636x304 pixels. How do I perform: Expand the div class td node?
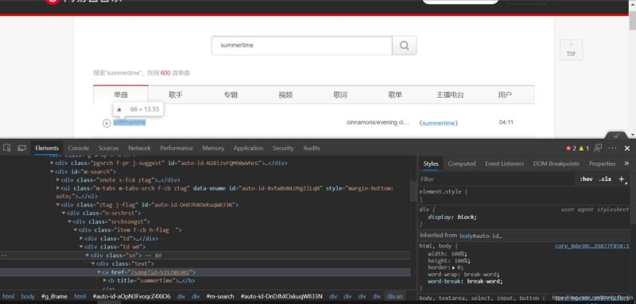pyautogui.click(x=81, y=238)
